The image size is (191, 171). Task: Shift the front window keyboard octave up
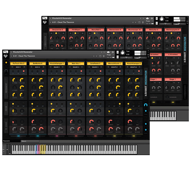[4, 147]
